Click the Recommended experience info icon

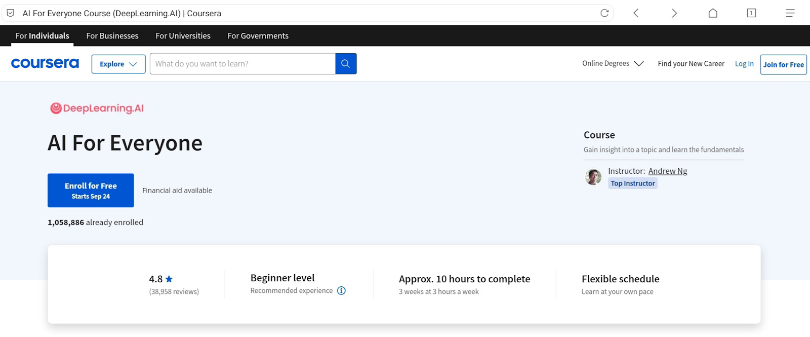[341, 291]
